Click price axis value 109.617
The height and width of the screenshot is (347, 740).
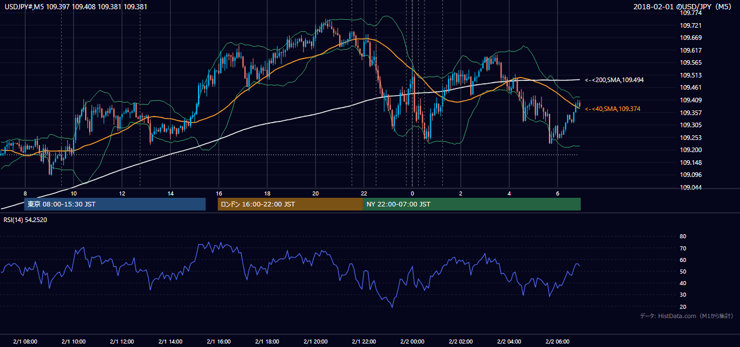[691, 50]
